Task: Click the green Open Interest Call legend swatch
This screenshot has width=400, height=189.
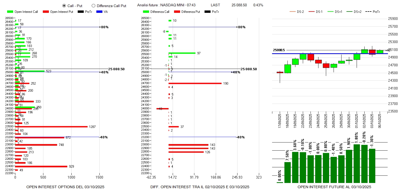Action: (10, 12)
